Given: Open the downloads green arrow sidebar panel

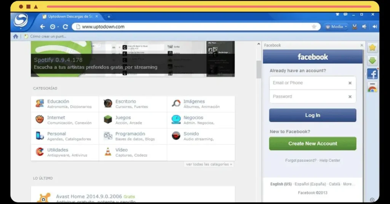Looking at the screenshot, I should 372,61.
